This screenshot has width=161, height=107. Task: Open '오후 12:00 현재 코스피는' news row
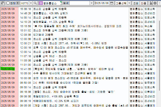pyautogui.click(x=80, y=47)
